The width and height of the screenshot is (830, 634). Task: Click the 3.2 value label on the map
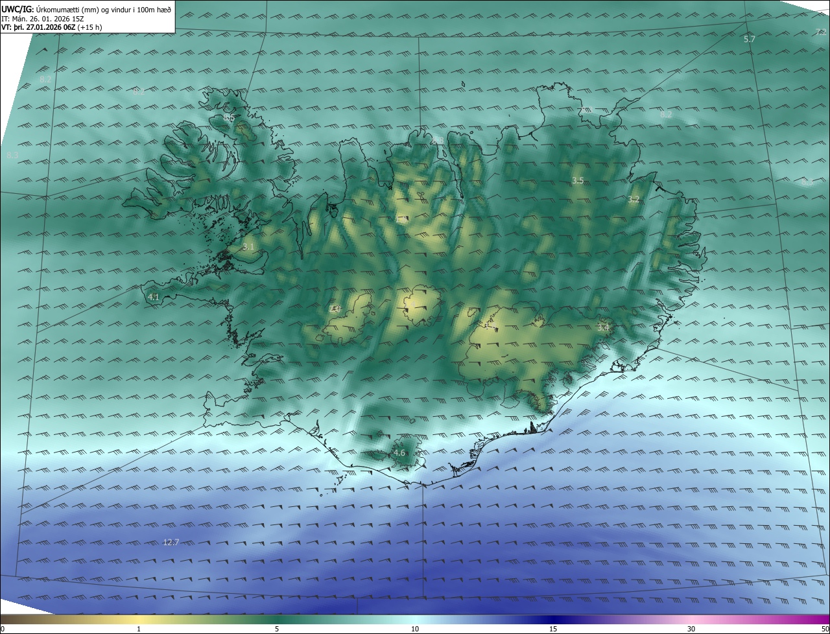[x=634, y=200]
